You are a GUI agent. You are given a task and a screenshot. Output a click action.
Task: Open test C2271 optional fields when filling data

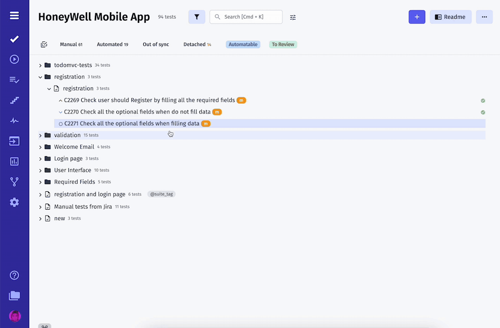pyautogui.click(x=132, y=123)
